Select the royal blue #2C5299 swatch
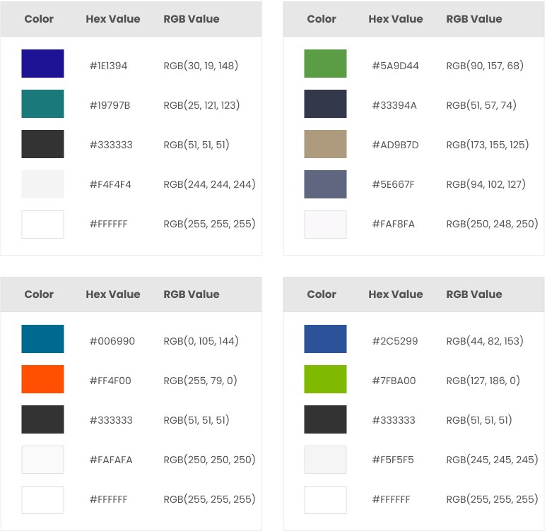 325,339
